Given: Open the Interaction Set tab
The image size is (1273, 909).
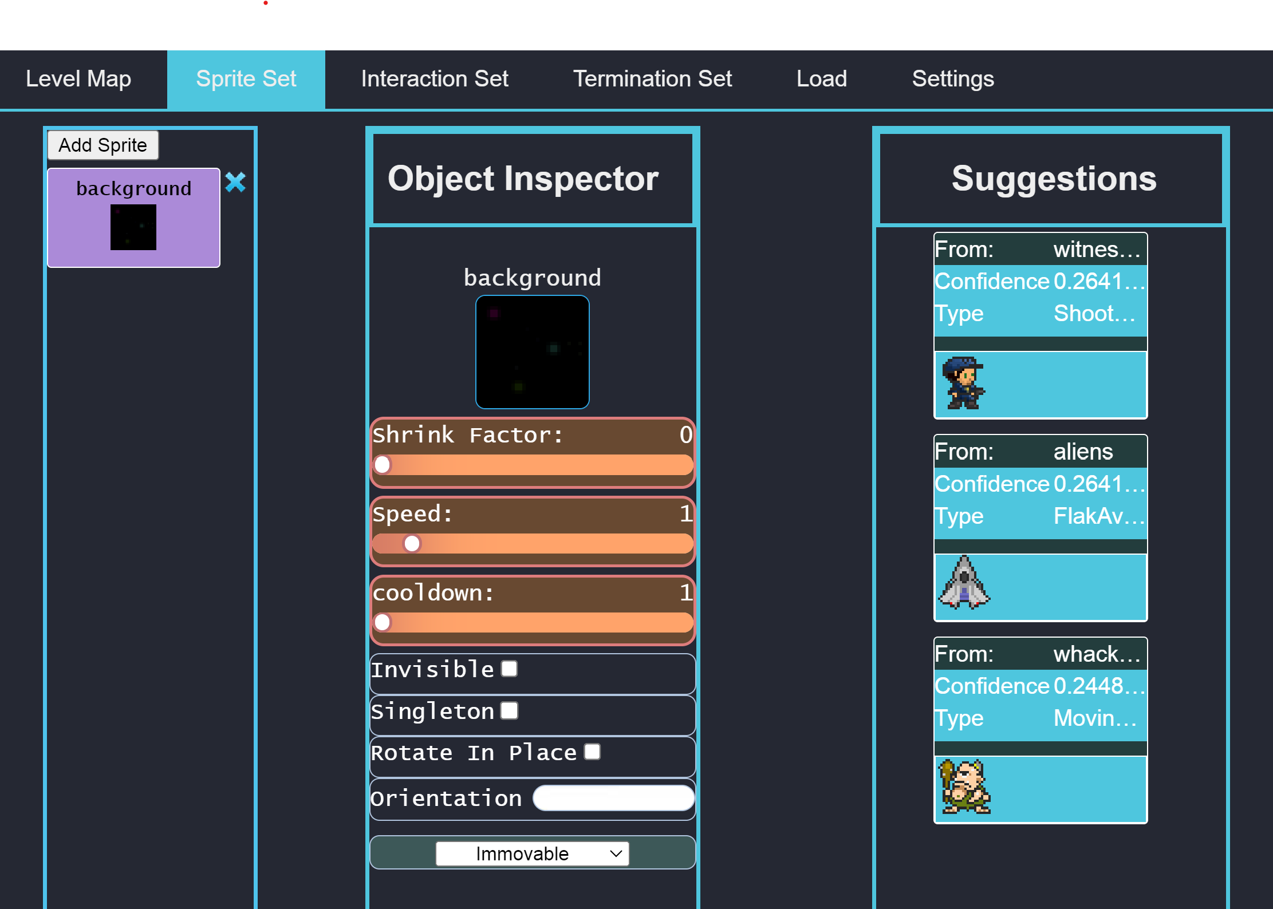Looking at the screenshot, I should (x=435, y=79).
